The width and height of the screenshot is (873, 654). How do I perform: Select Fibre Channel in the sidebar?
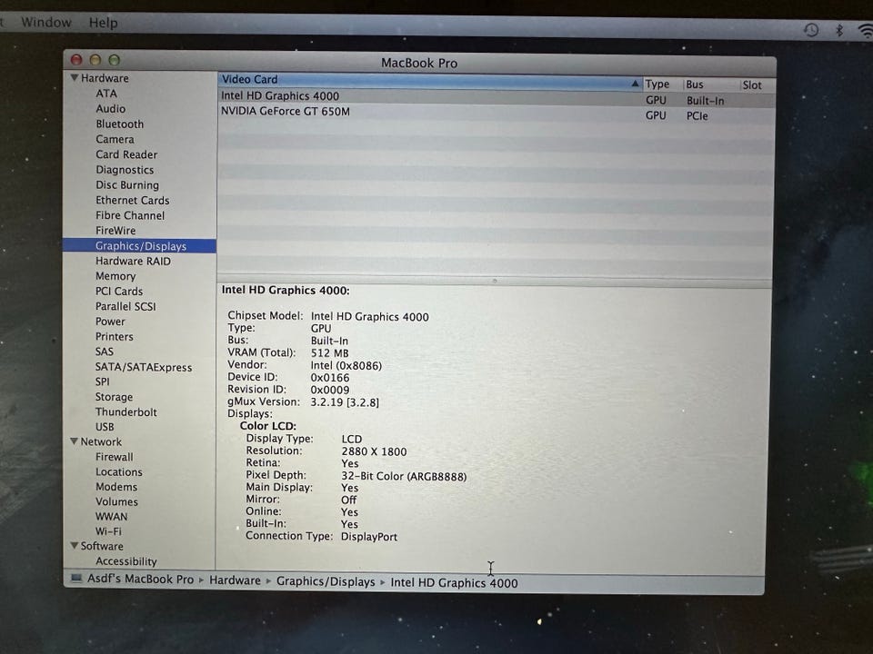point(130,215)
